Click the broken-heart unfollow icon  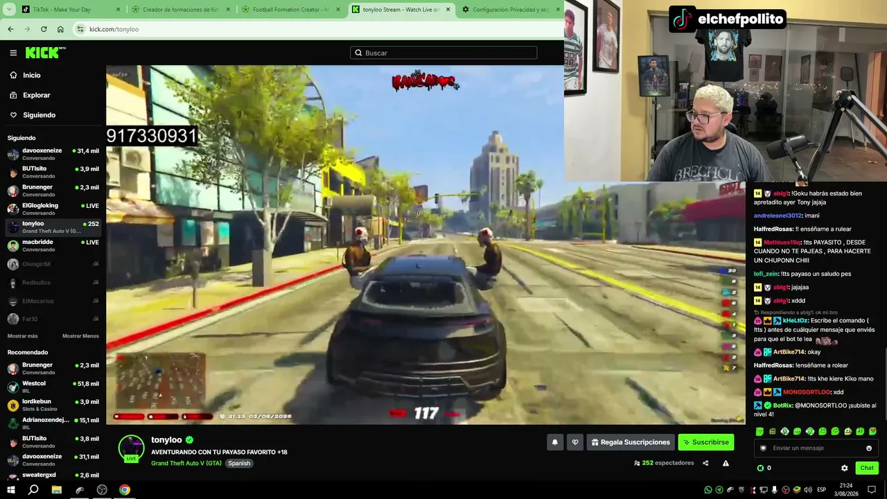point(574,442)
